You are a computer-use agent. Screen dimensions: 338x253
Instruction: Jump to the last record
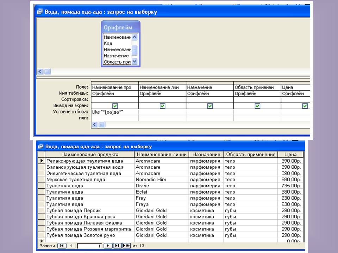point(117,246)
